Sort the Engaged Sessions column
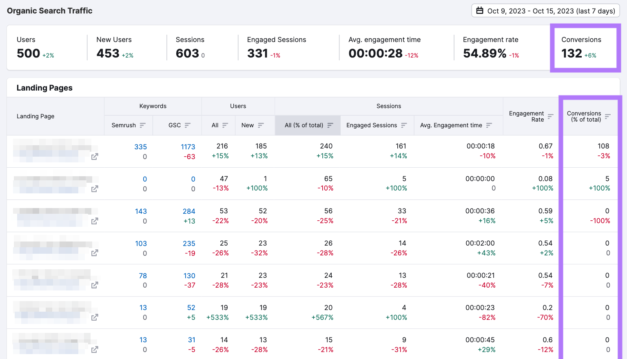 [x=403, y=125]
